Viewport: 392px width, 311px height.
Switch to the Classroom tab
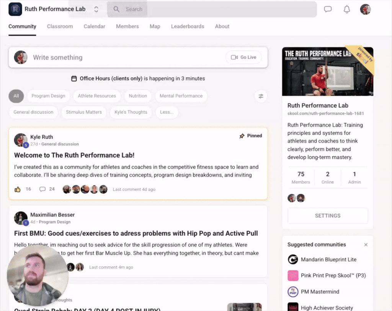(x=60, y=26)
